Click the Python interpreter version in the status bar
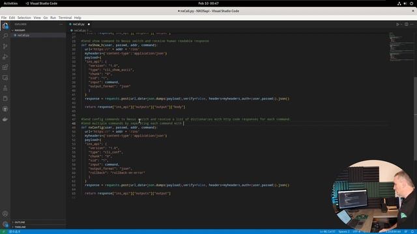 pyautogui.click(x=393, y=231)
